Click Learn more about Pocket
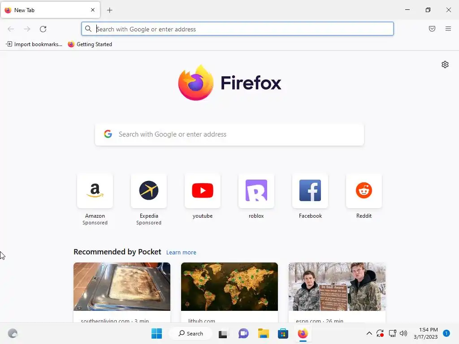The height and width of the screenshot is (344, 459). tap(181, 253)
